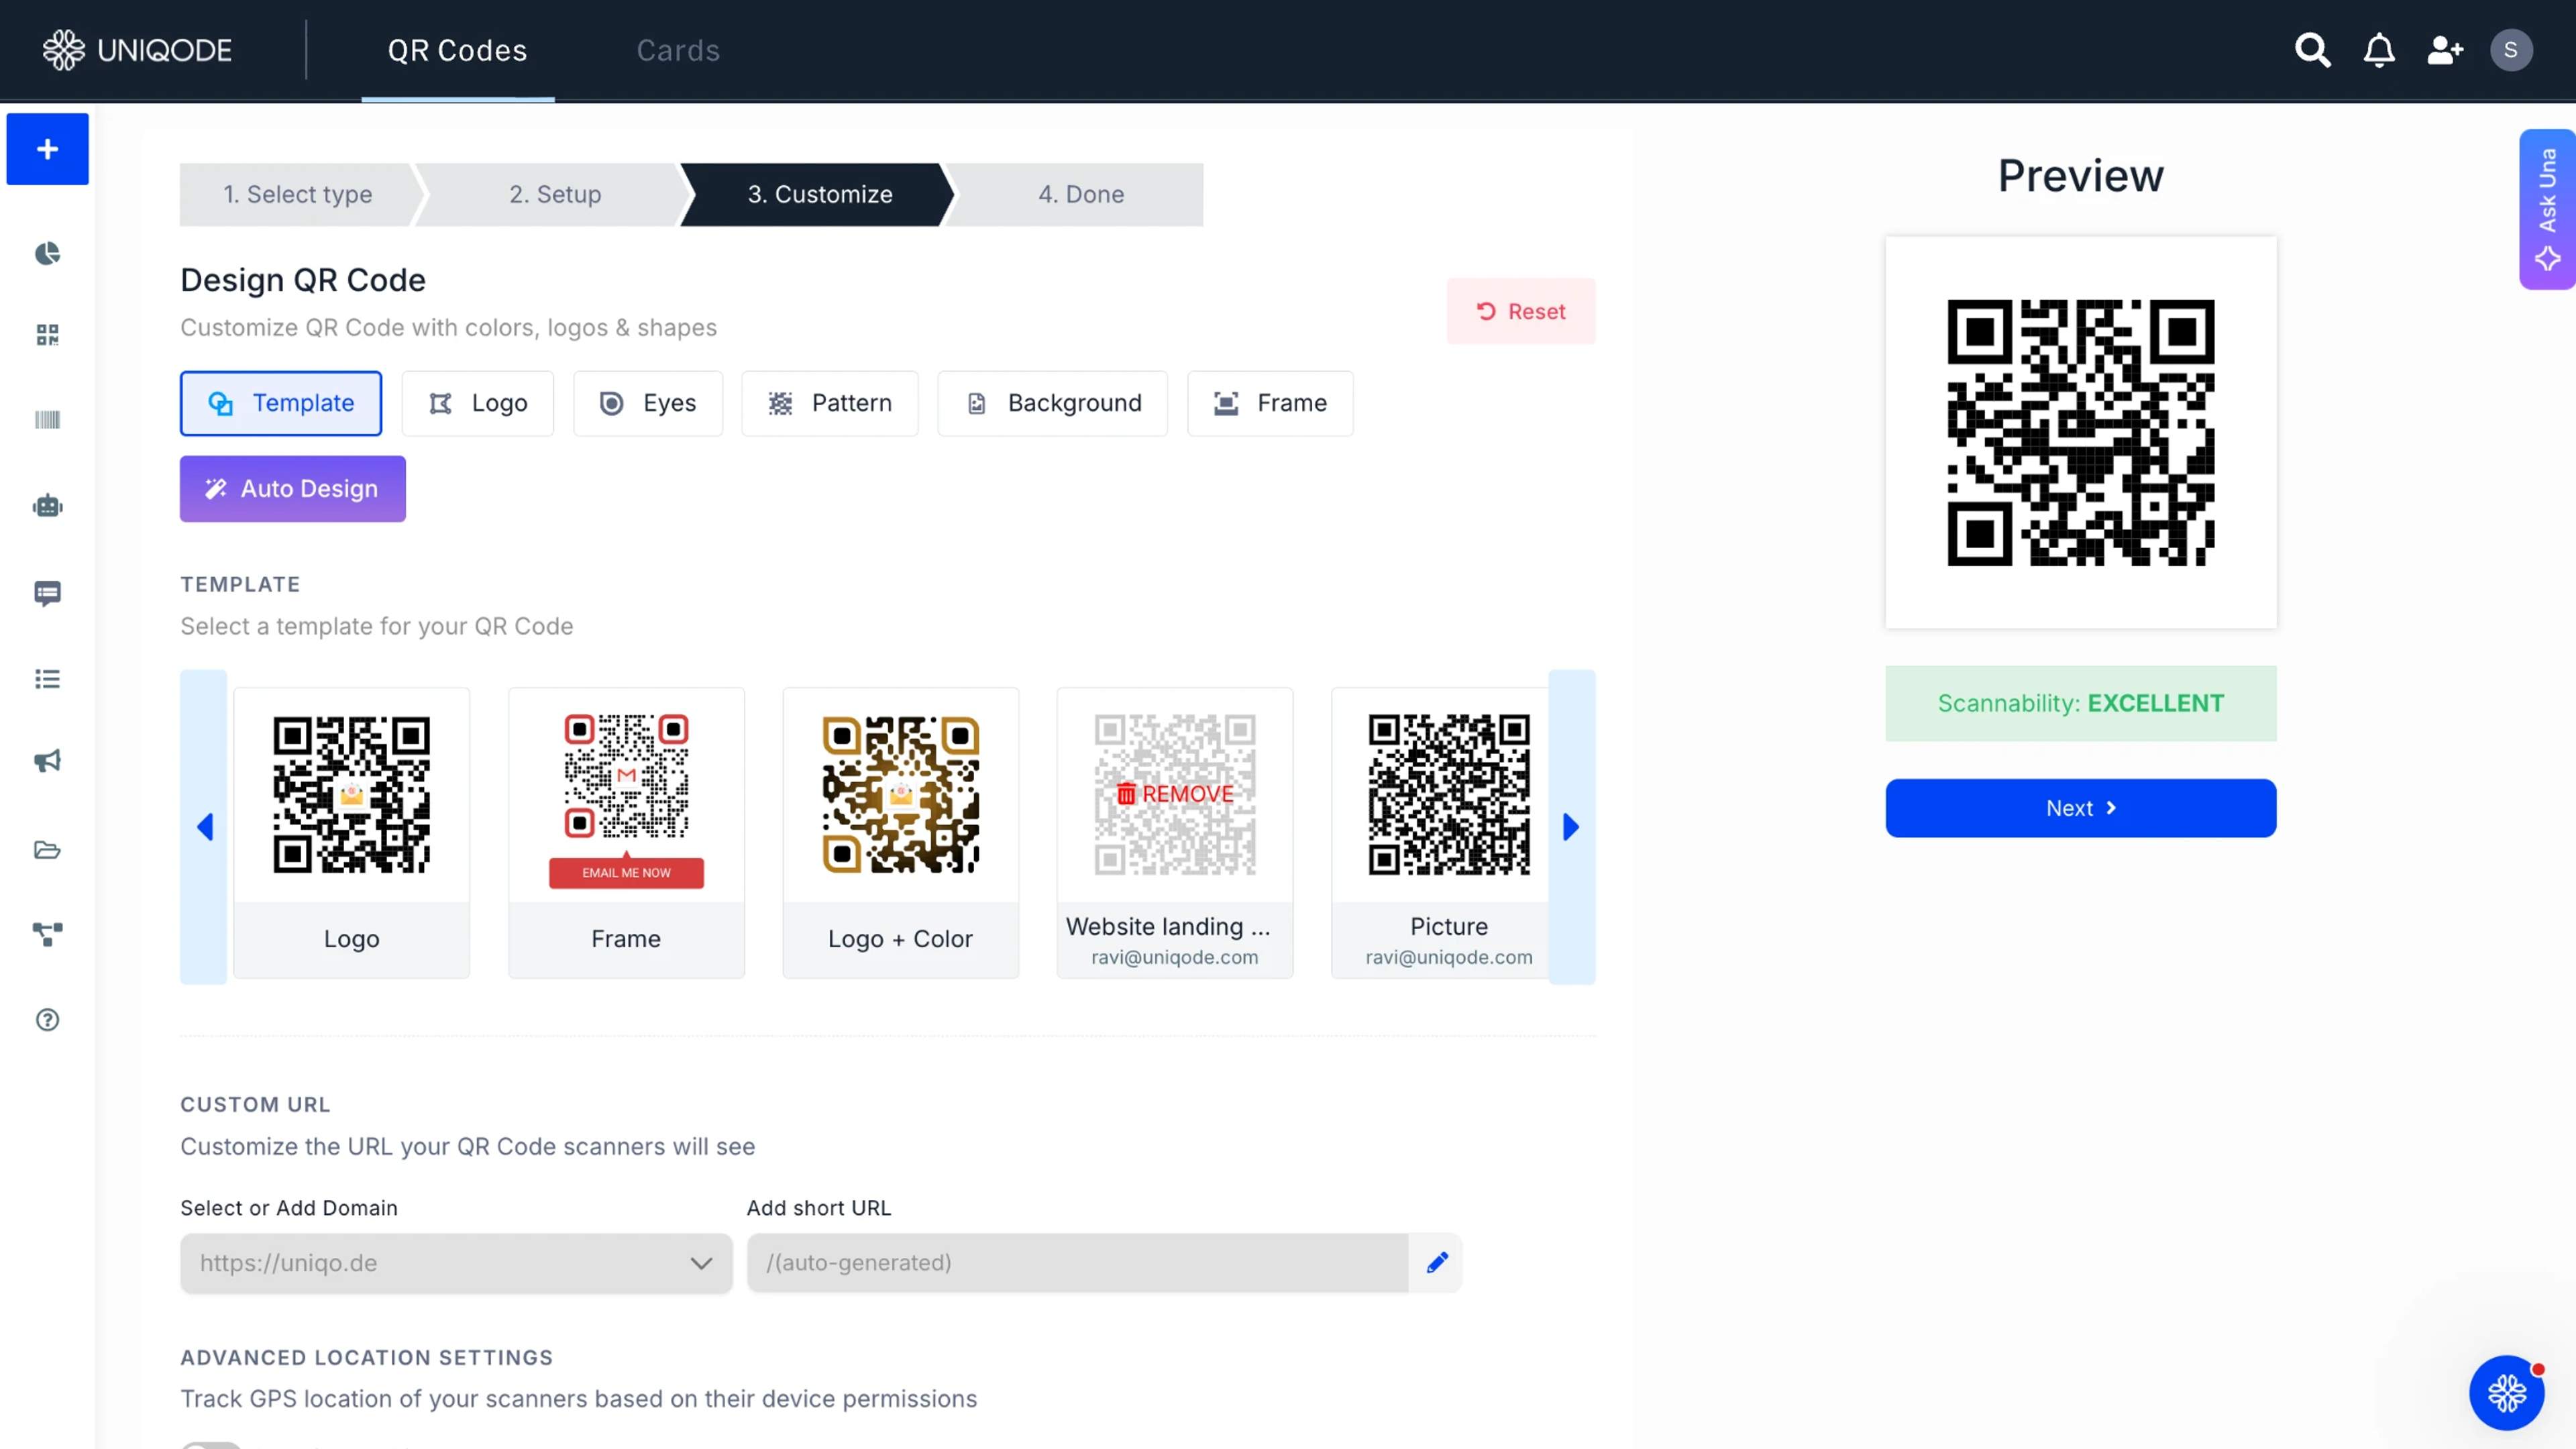Open the chat support bubble
The width and height of the screenshot is (2576, 1449).
click(2507, 1393)
